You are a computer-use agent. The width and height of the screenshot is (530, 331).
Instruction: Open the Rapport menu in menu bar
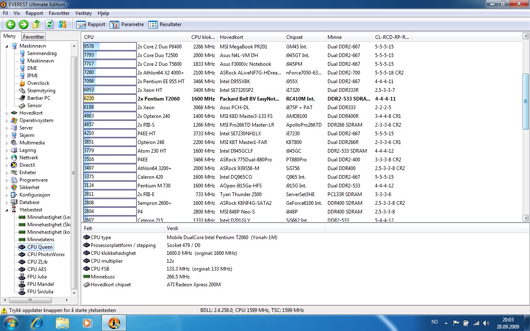click(x=34, y=13)
